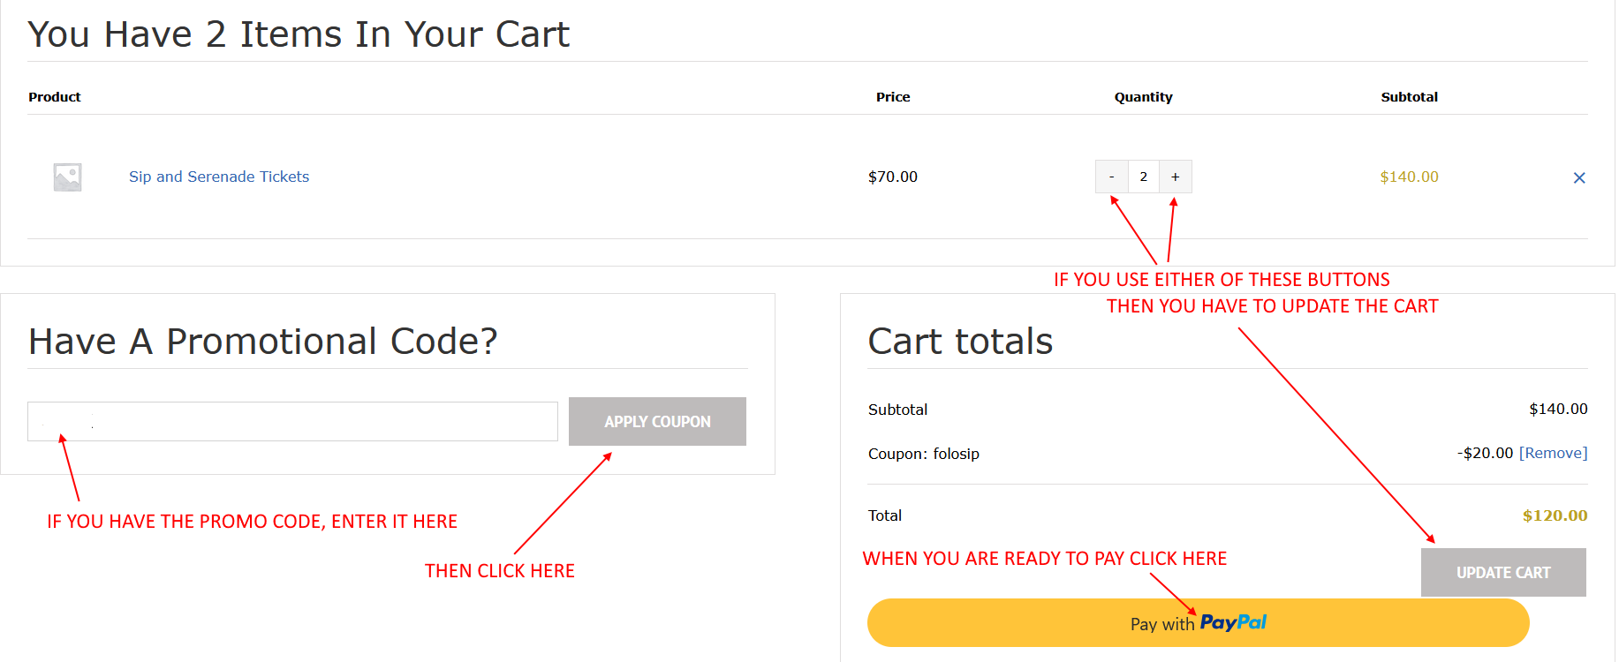Click the Quantity column header
1619x662 pixels.
[x=1143, y=97]
